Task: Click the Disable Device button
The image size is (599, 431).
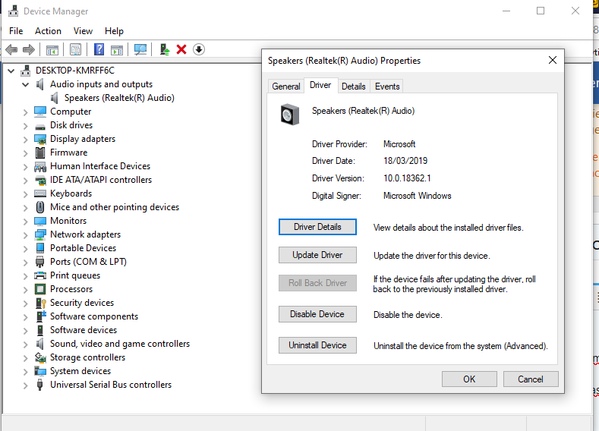Action: [317, 314]
